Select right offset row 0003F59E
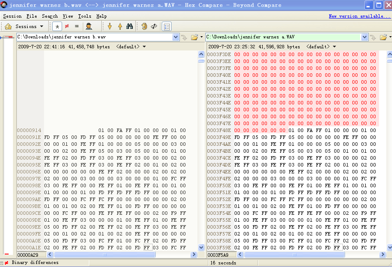 point(219,248)
